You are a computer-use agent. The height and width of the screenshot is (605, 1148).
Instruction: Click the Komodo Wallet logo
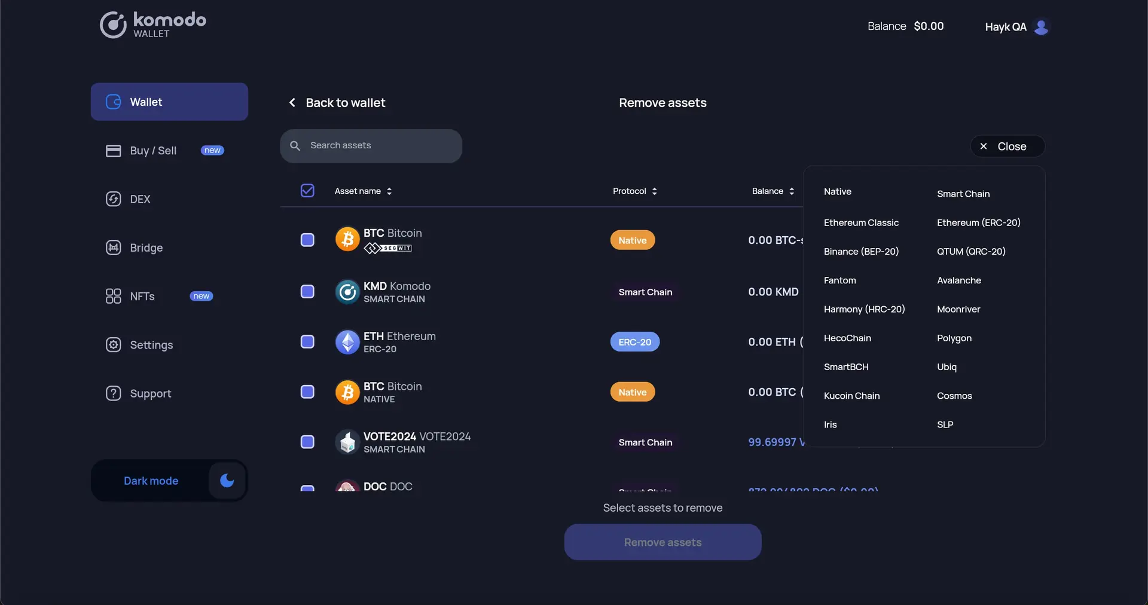pos(152,25)
